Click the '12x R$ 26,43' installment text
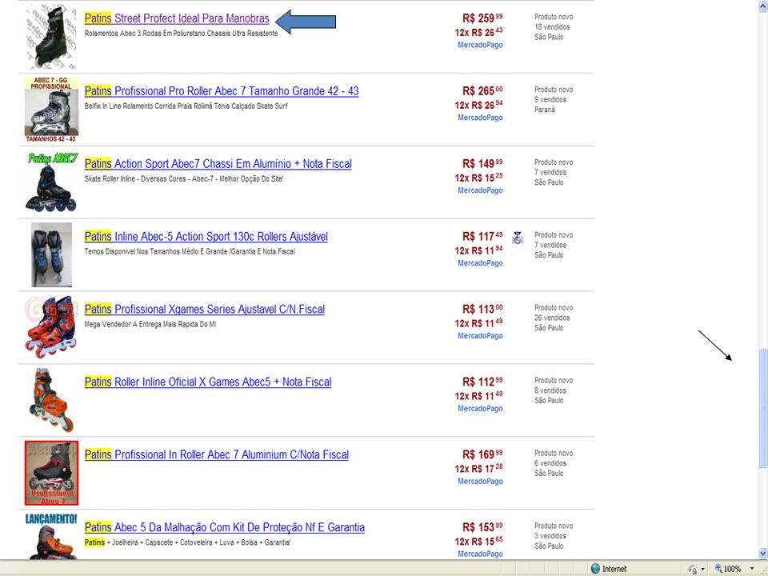Viewport: 768px width, 576px height. [478, 32]
